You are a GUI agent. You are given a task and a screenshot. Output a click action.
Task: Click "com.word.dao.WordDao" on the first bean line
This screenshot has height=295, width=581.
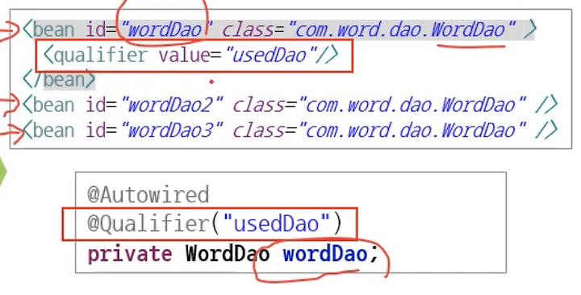pos(402,30)
